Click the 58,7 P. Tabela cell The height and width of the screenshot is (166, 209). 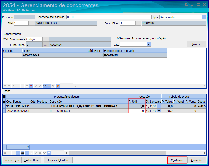point(167,111)
